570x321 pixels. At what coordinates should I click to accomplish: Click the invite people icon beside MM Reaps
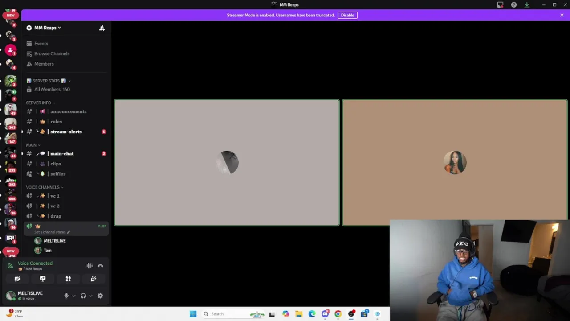[x=102, y=28]
